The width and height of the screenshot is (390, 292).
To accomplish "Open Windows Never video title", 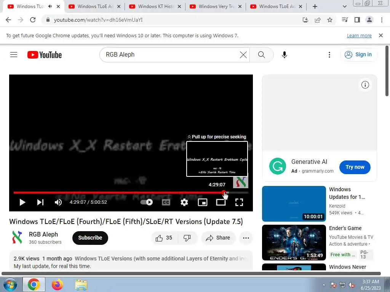I will [347, 267].
